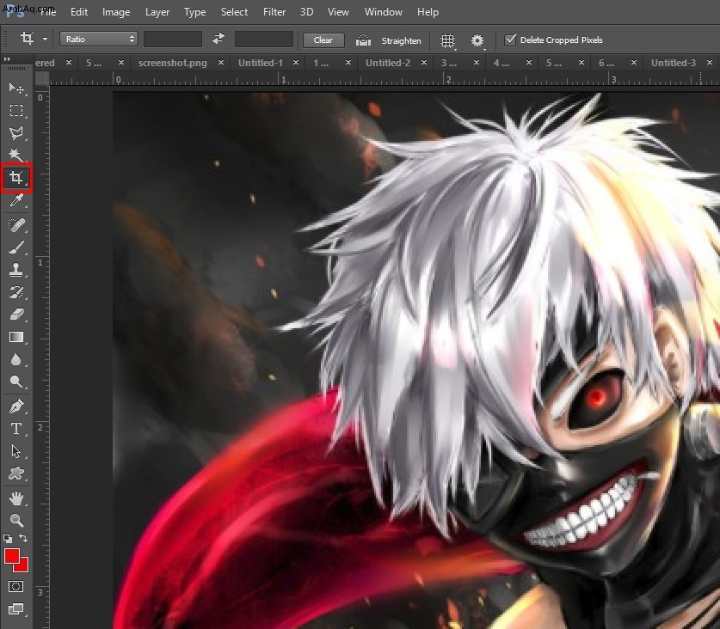Viewport: 720px width, 629px height.
Task: Select the Eyedropper tool
Action: [16, 200]
